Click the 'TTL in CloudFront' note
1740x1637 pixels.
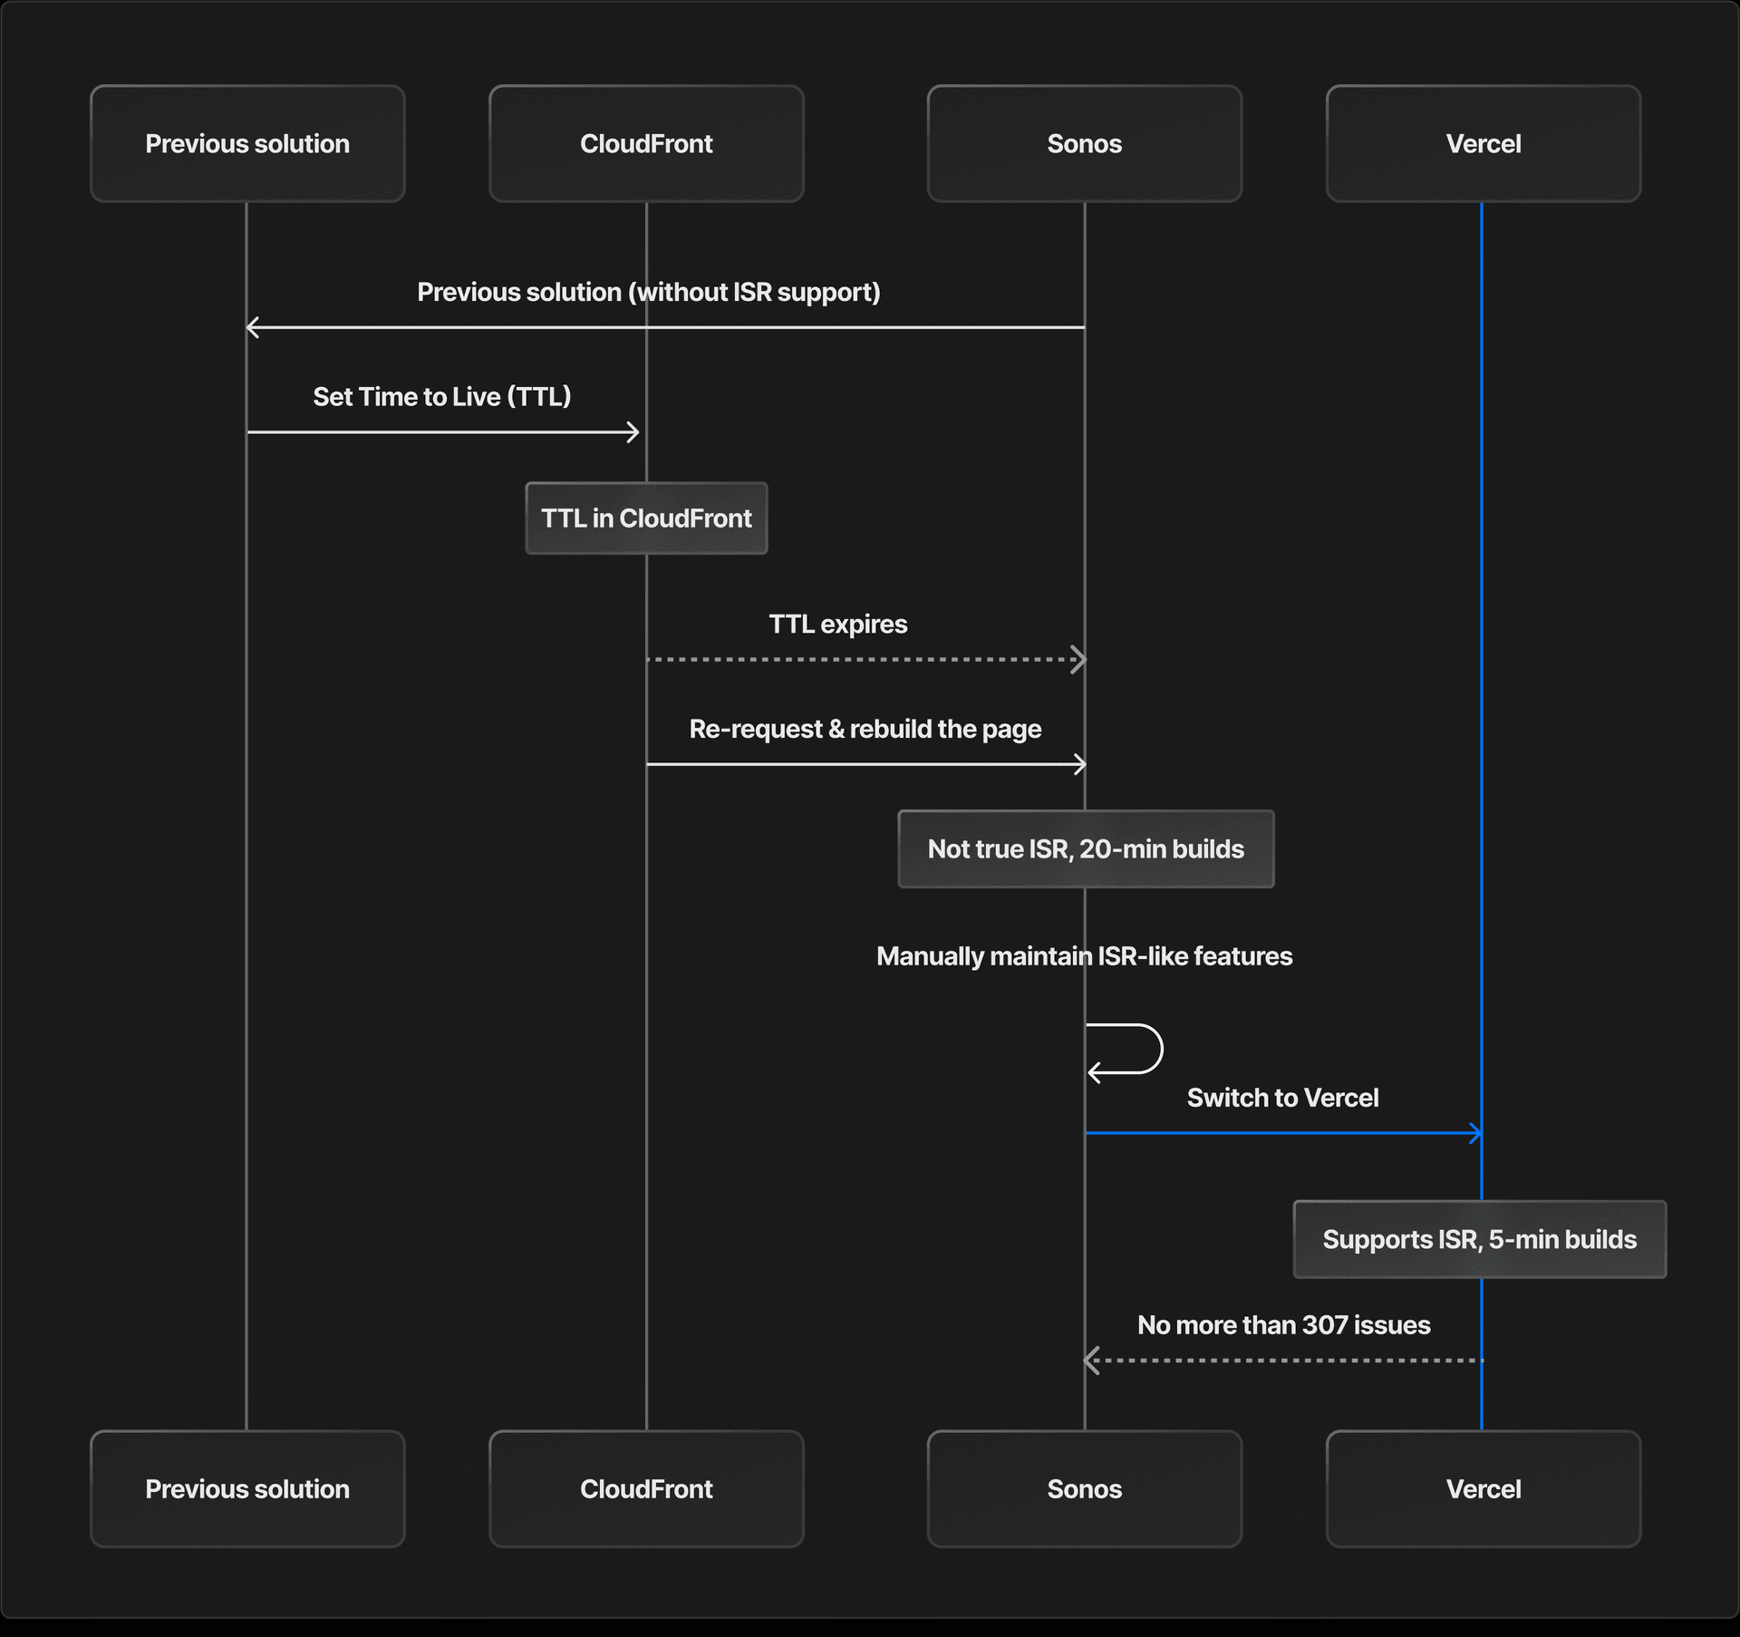(645, 518)
